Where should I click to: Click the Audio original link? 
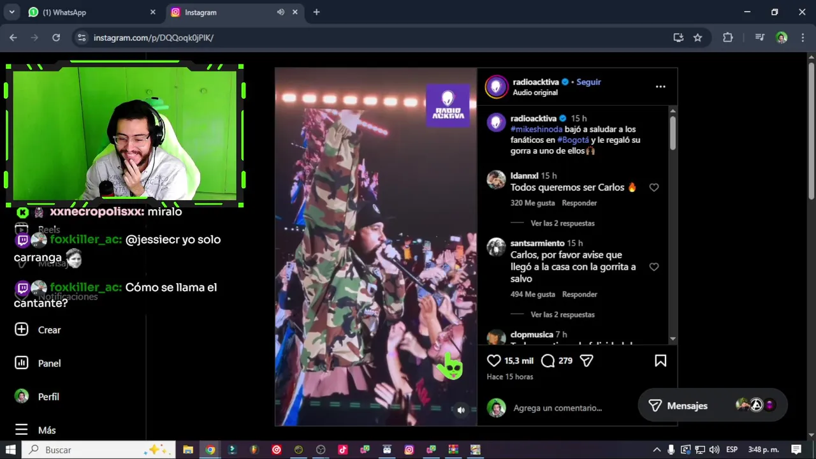(535, 92)
